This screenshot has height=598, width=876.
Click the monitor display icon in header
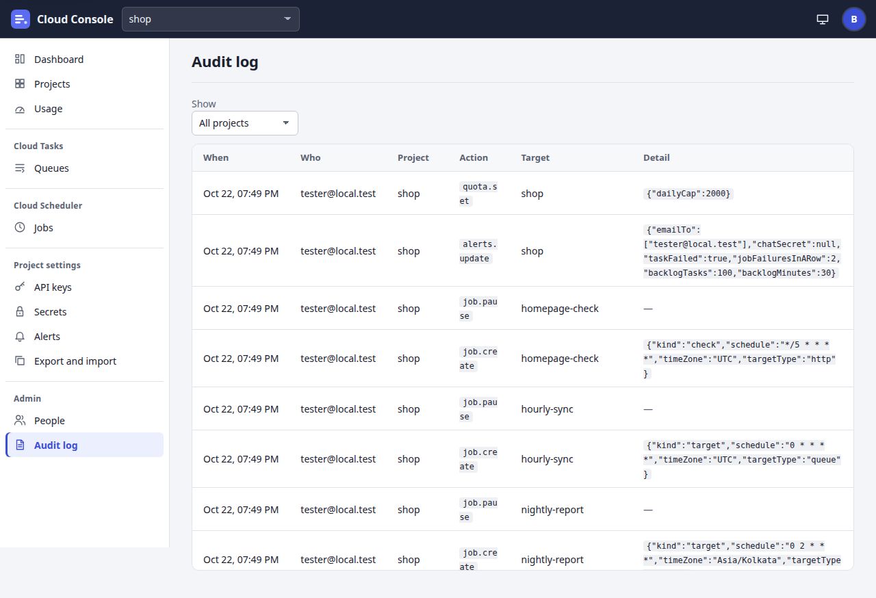tap(823, 19)
